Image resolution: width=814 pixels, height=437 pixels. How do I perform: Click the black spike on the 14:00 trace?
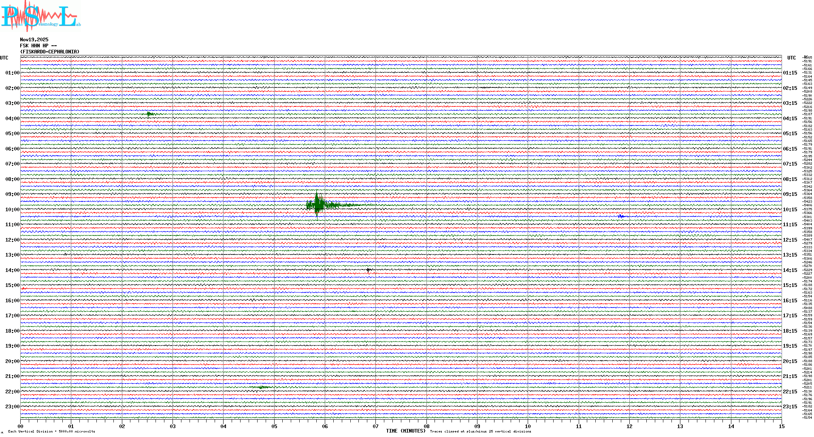click(x=368, y=270)
